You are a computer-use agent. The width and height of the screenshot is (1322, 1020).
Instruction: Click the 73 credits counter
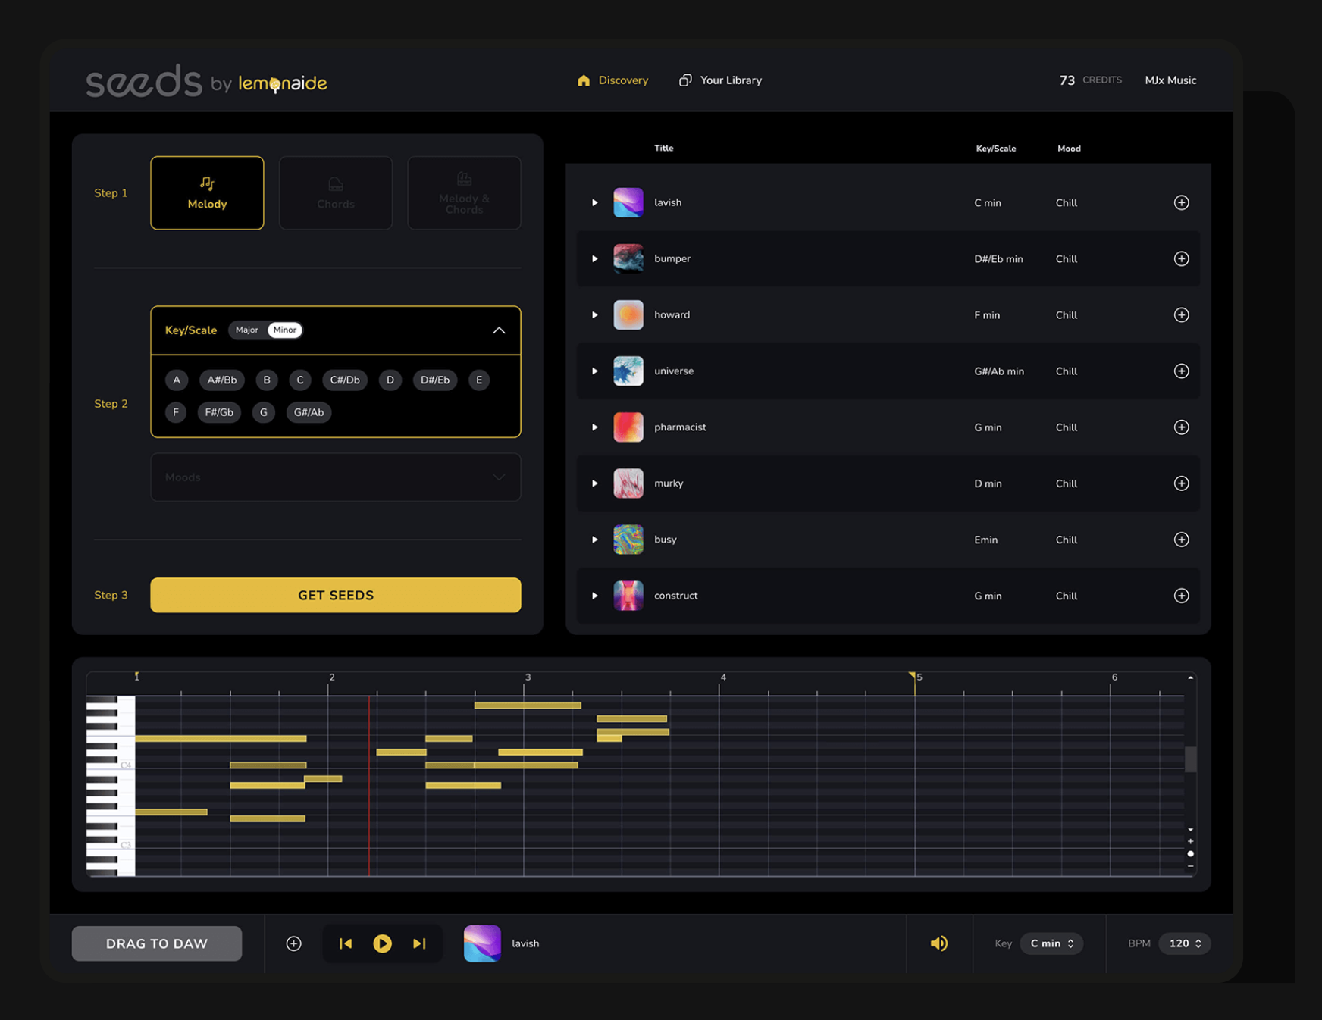tap(1090, 80)
